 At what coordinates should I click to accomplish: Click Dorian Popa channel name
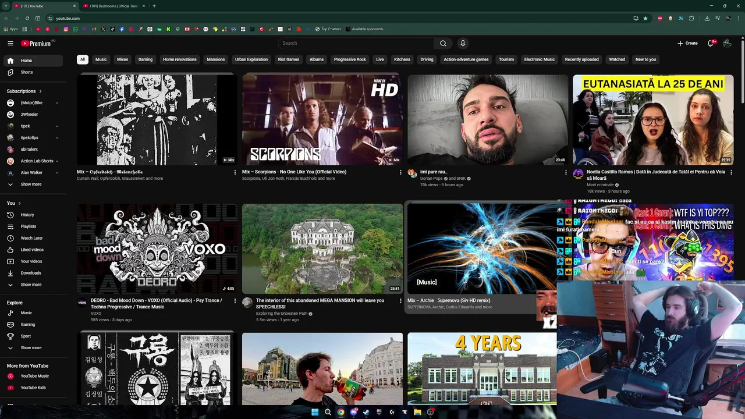tap(431, 179)
